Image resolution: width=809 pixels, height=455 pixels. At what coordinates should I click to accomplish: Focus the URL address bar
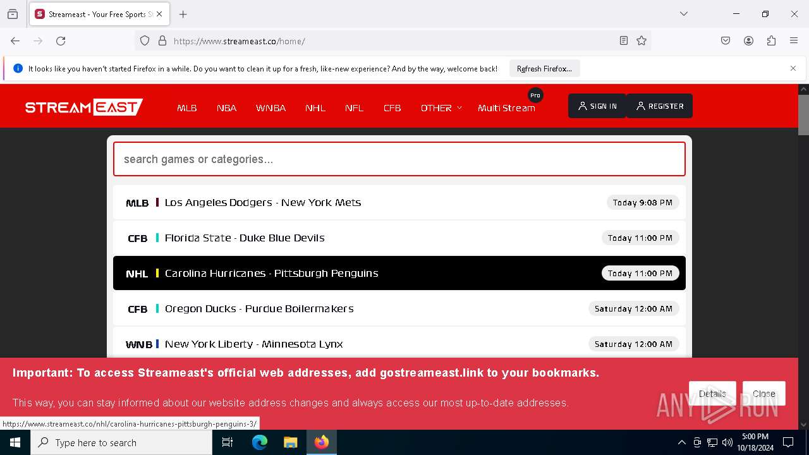coord(392,41)
